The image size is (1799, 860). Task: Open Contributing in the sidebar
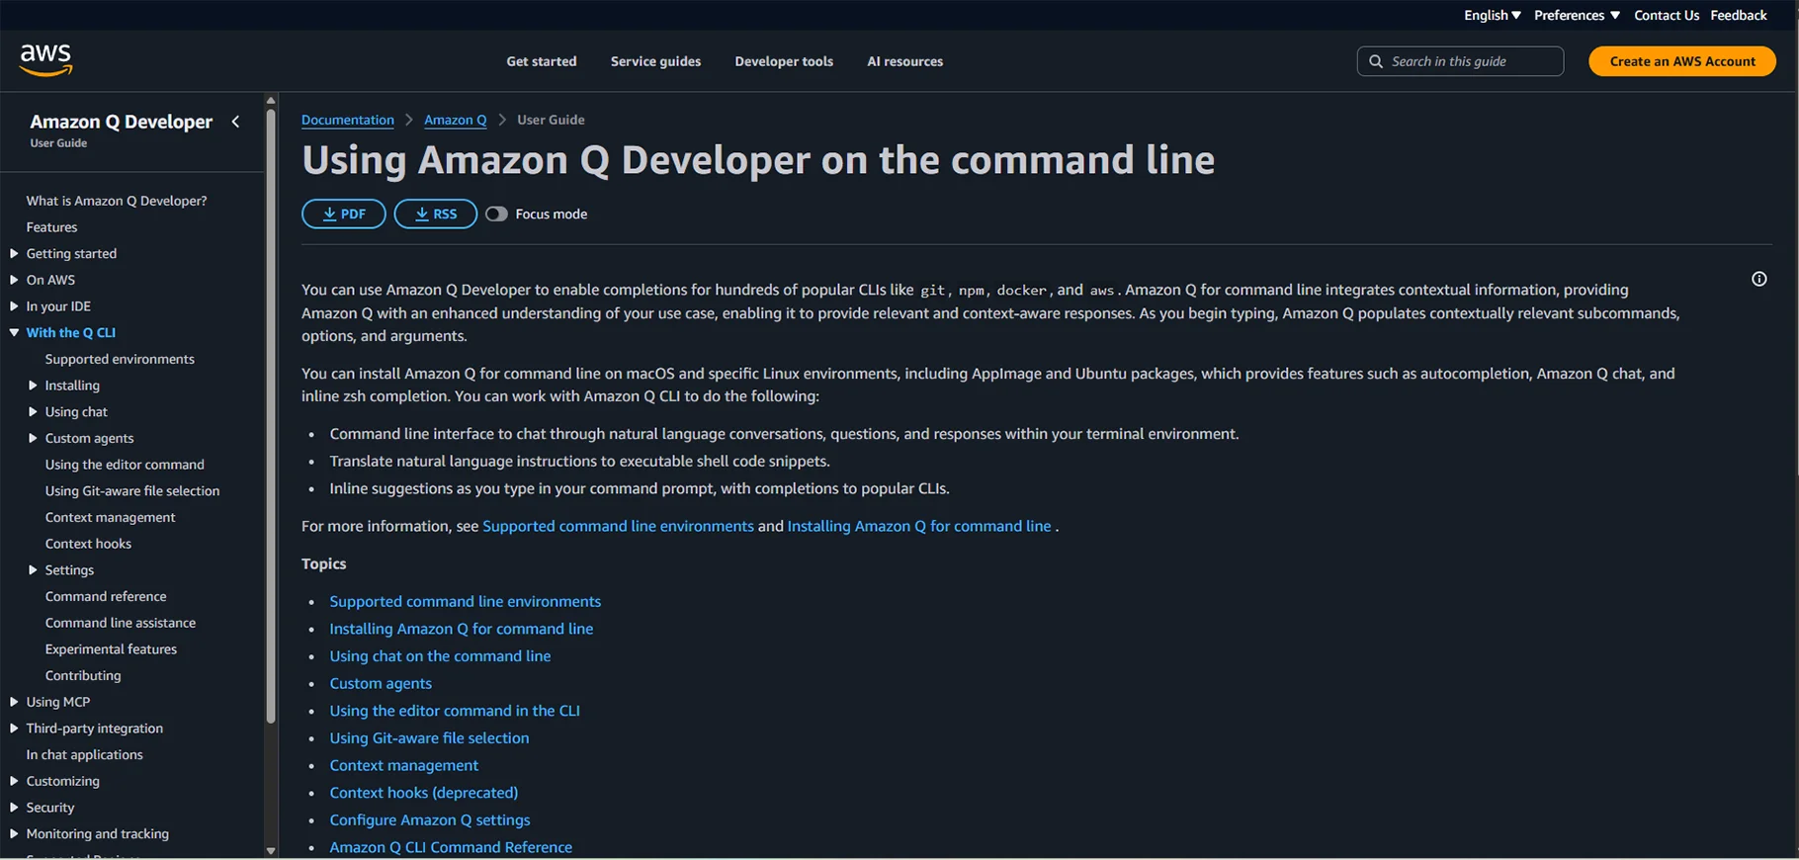click(x=83, y=675)
